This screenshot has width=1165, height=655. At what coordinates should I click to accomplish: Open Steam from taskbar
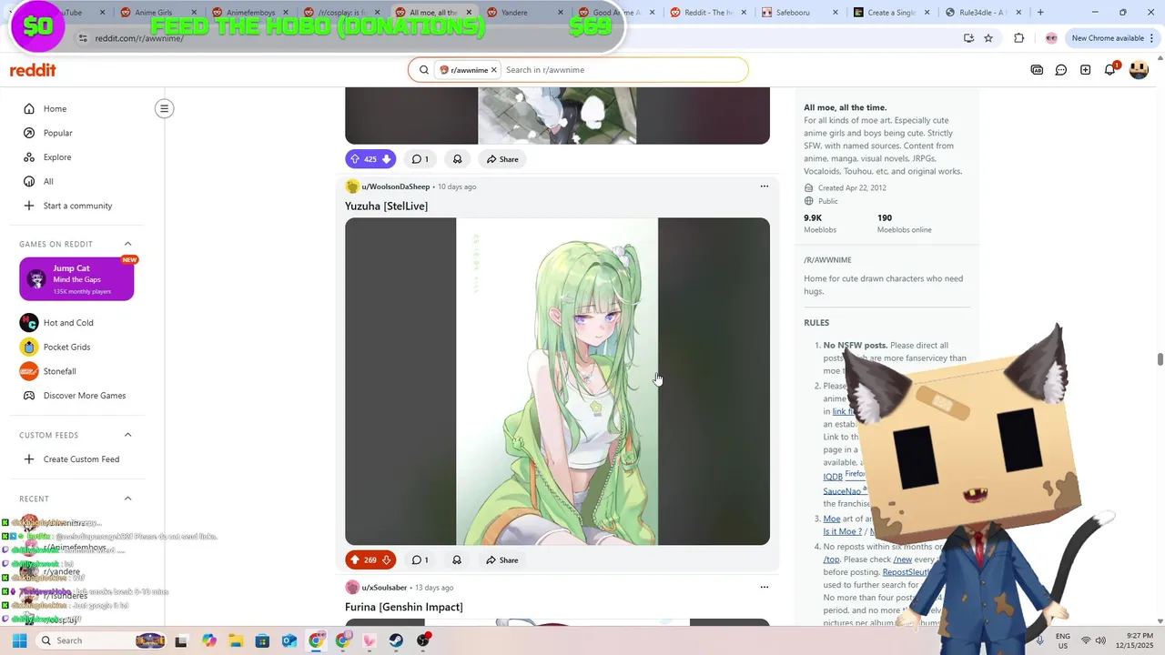(396, 640)
